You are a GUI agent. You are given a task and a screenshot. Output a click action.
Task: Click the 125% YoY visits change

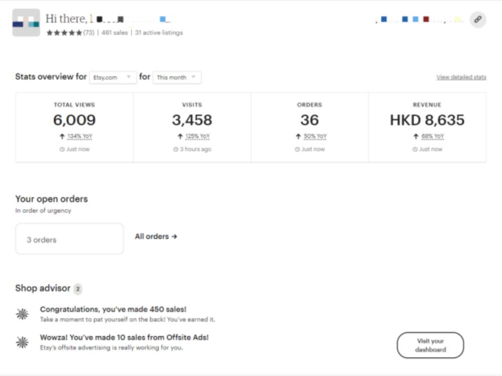(x=197, y=136)
